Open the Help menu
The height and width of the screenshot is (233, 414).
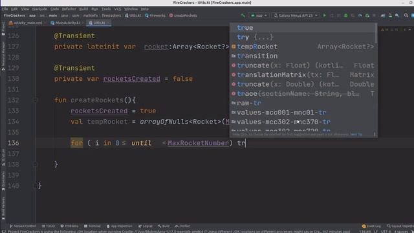pos(144,9)
